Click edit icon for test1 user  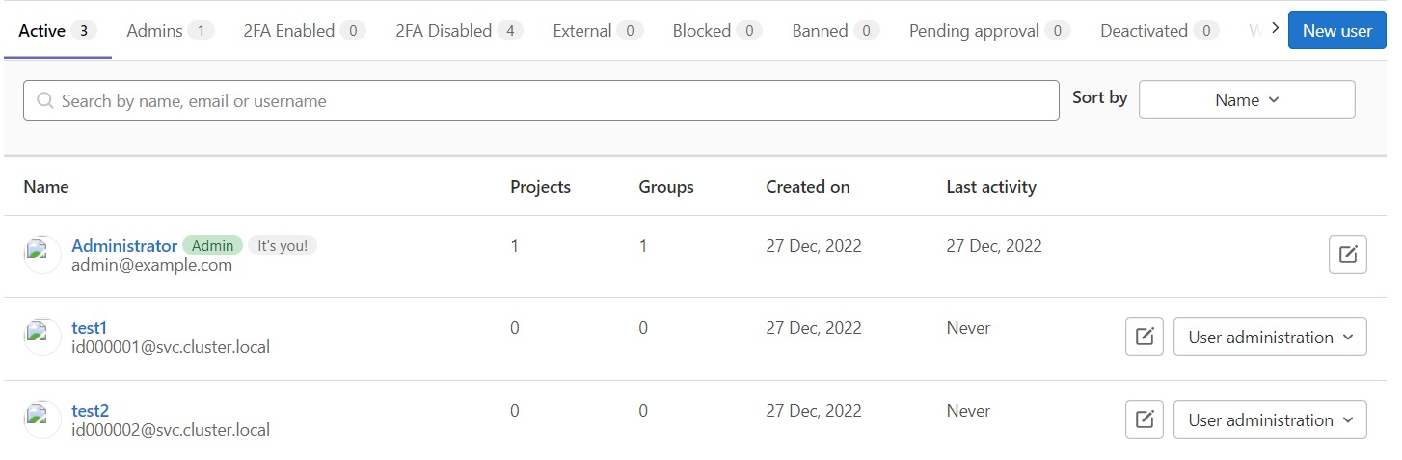pos(1145,337)
